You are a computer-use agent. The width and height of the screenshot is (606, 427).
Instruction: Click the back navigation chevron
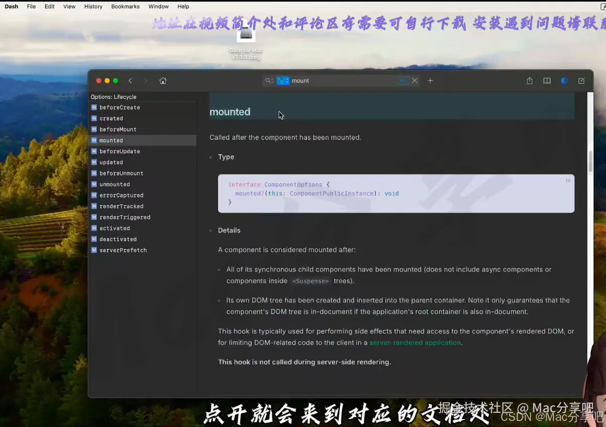pyautogui.click(x=130, y=80)
